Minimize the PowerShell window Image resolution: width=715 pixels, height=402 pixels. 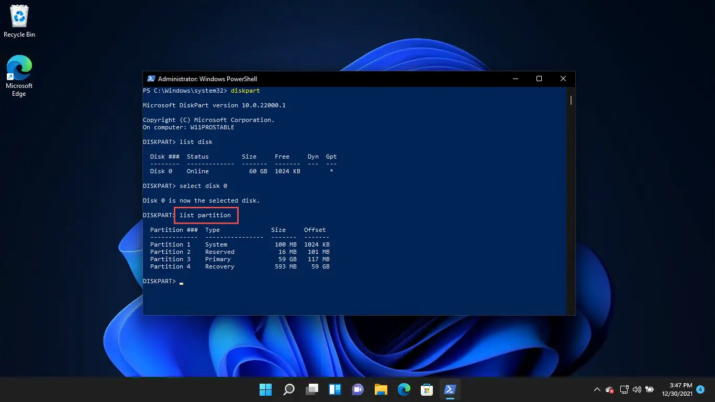(515, 79)
